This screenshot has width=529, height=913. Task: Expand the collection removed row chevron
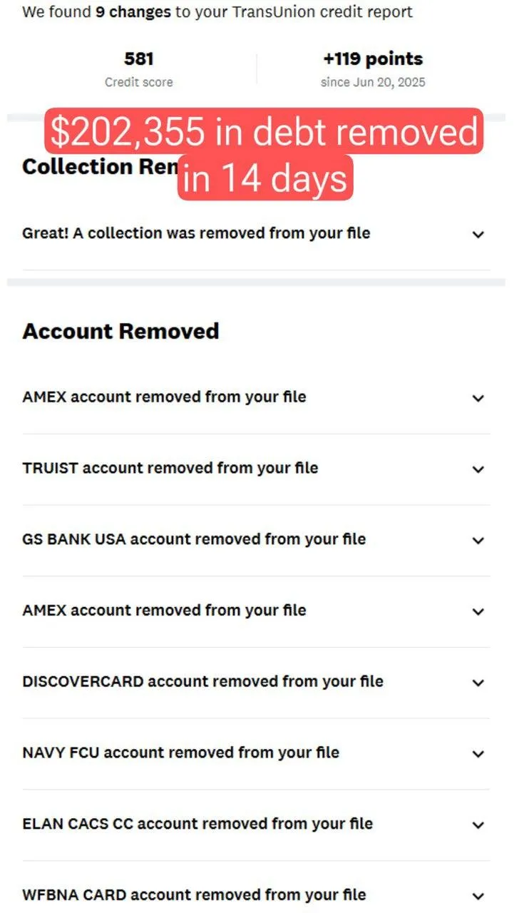click(478, 234)
